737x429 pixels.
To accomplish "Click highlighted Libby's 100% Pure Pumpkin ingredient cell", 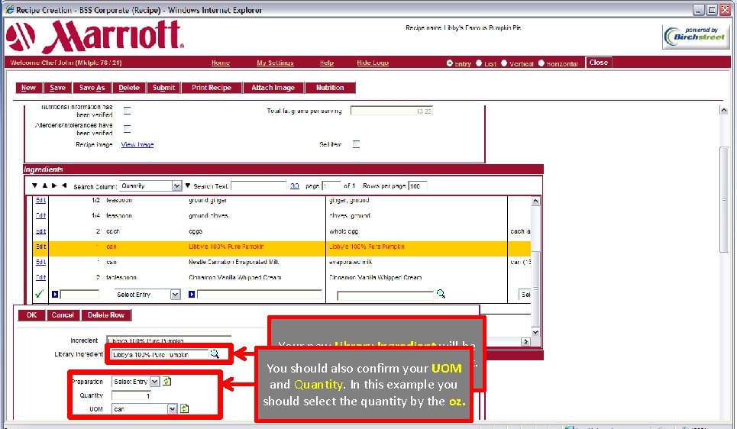I will [226, 247].
